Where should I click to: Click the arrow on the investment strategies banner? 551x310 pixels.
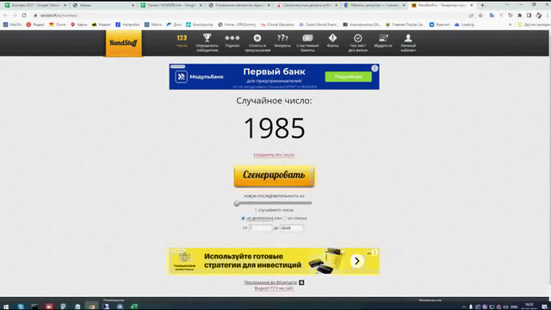pyautogui.click(x=356, y=261)
